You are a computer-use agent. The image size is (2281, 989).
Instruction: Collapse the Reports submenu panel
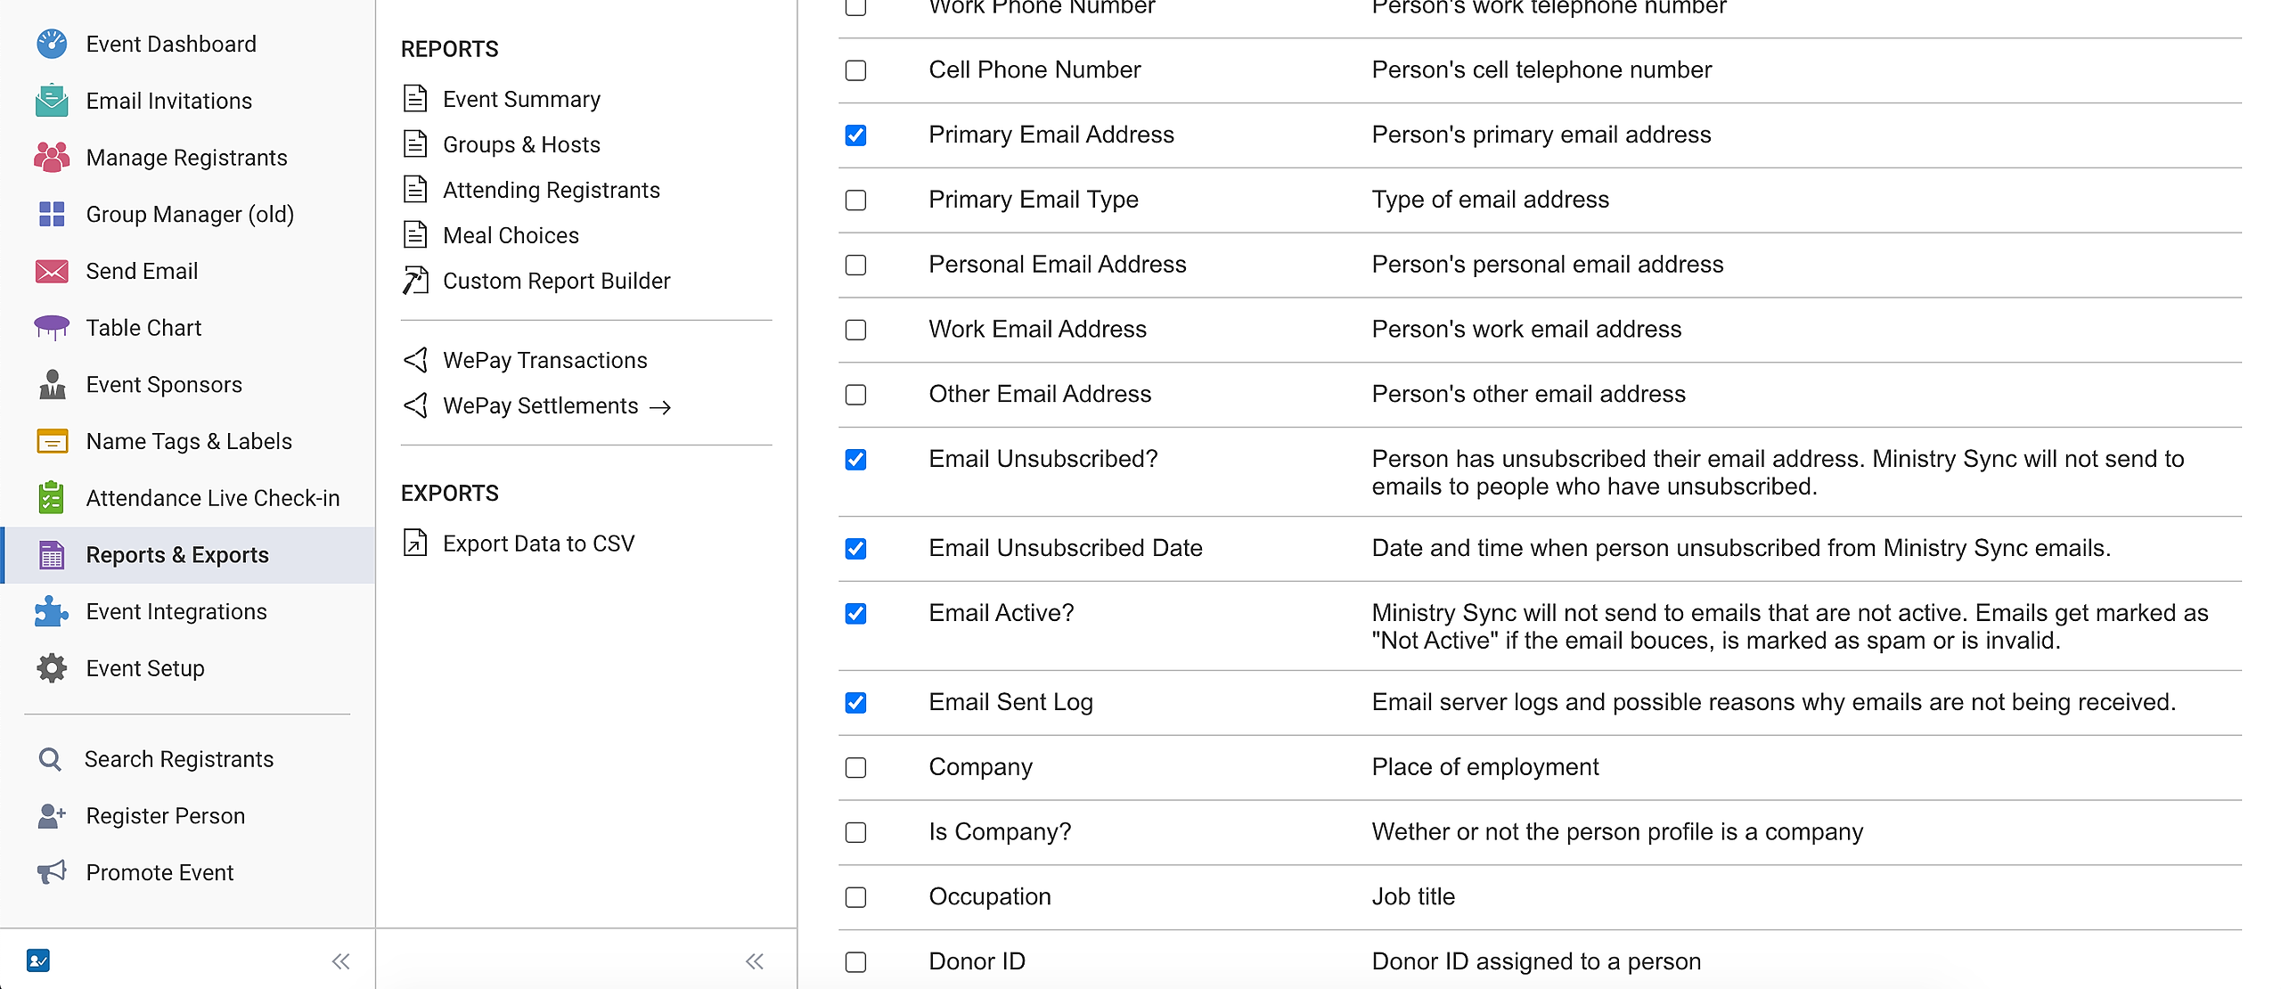(755, 961)
